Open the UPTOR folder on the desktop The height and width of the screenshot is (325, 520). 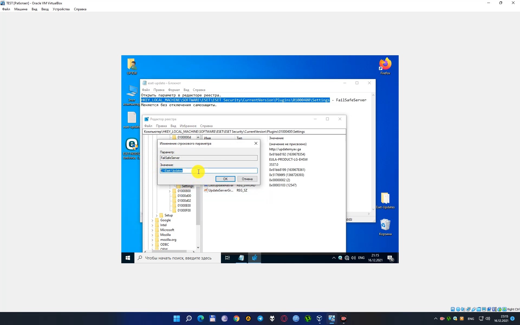(132, 67)
